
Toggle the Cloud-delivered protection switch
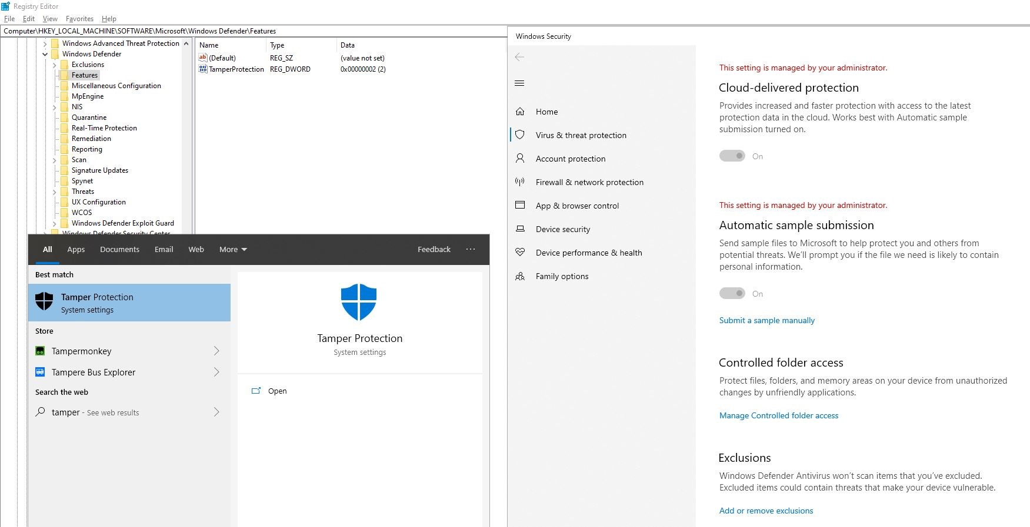(732, 156)
